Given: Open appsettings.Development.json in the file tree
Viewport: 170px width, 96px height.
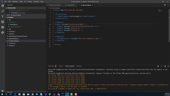Looking at the screenshot, I should point(18,36).
